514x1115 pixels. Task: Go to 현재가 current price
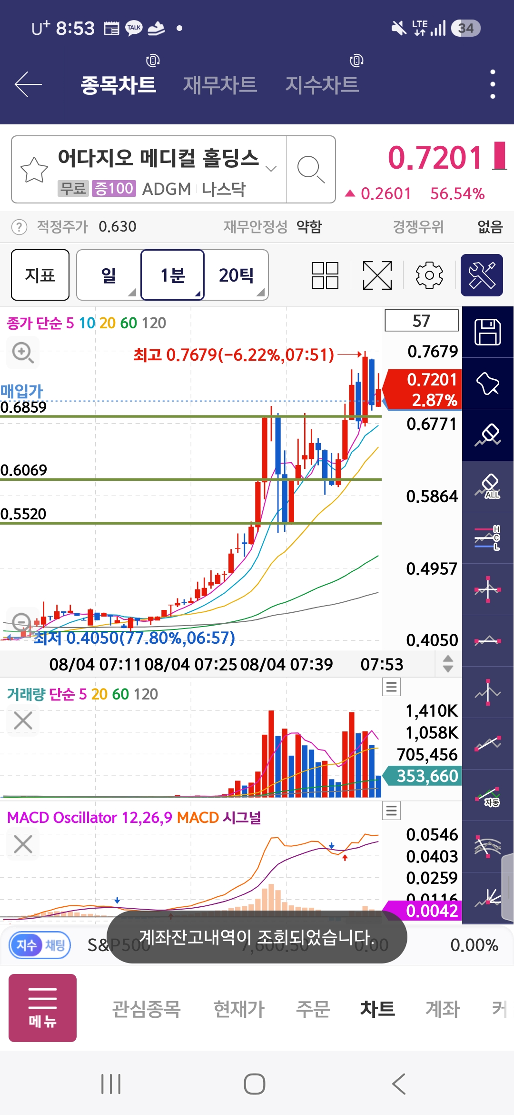239,1009
